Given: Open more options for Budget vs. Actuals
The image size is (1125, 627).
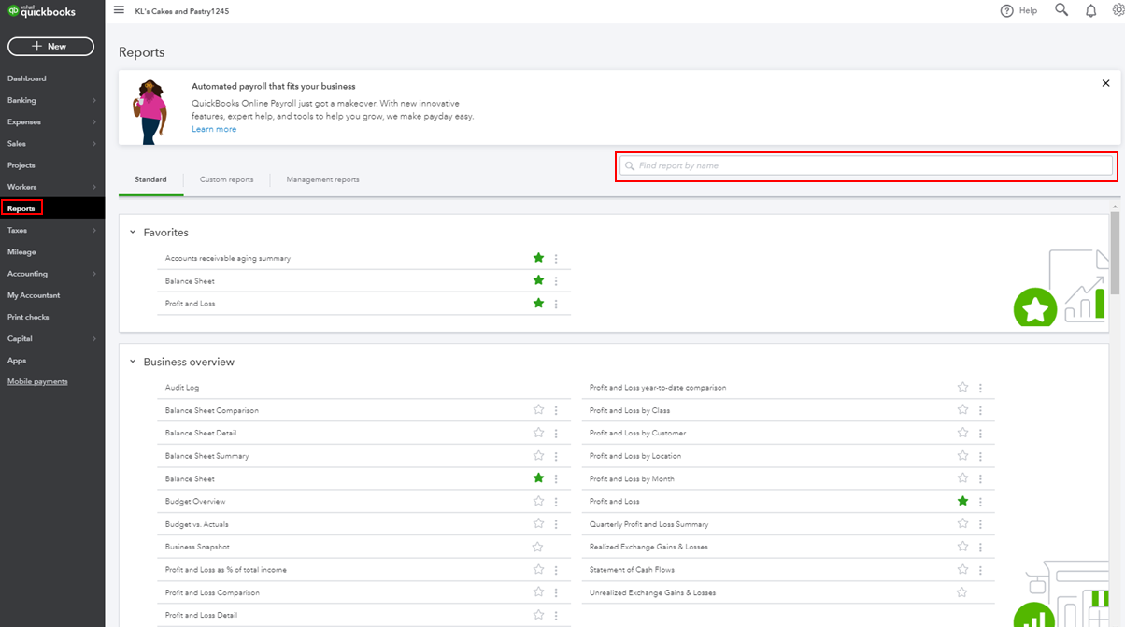Looking at the screenshot, I should pyautogui.click(x=556, y=524).
